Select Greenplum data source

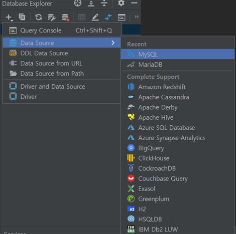(178, 199)
